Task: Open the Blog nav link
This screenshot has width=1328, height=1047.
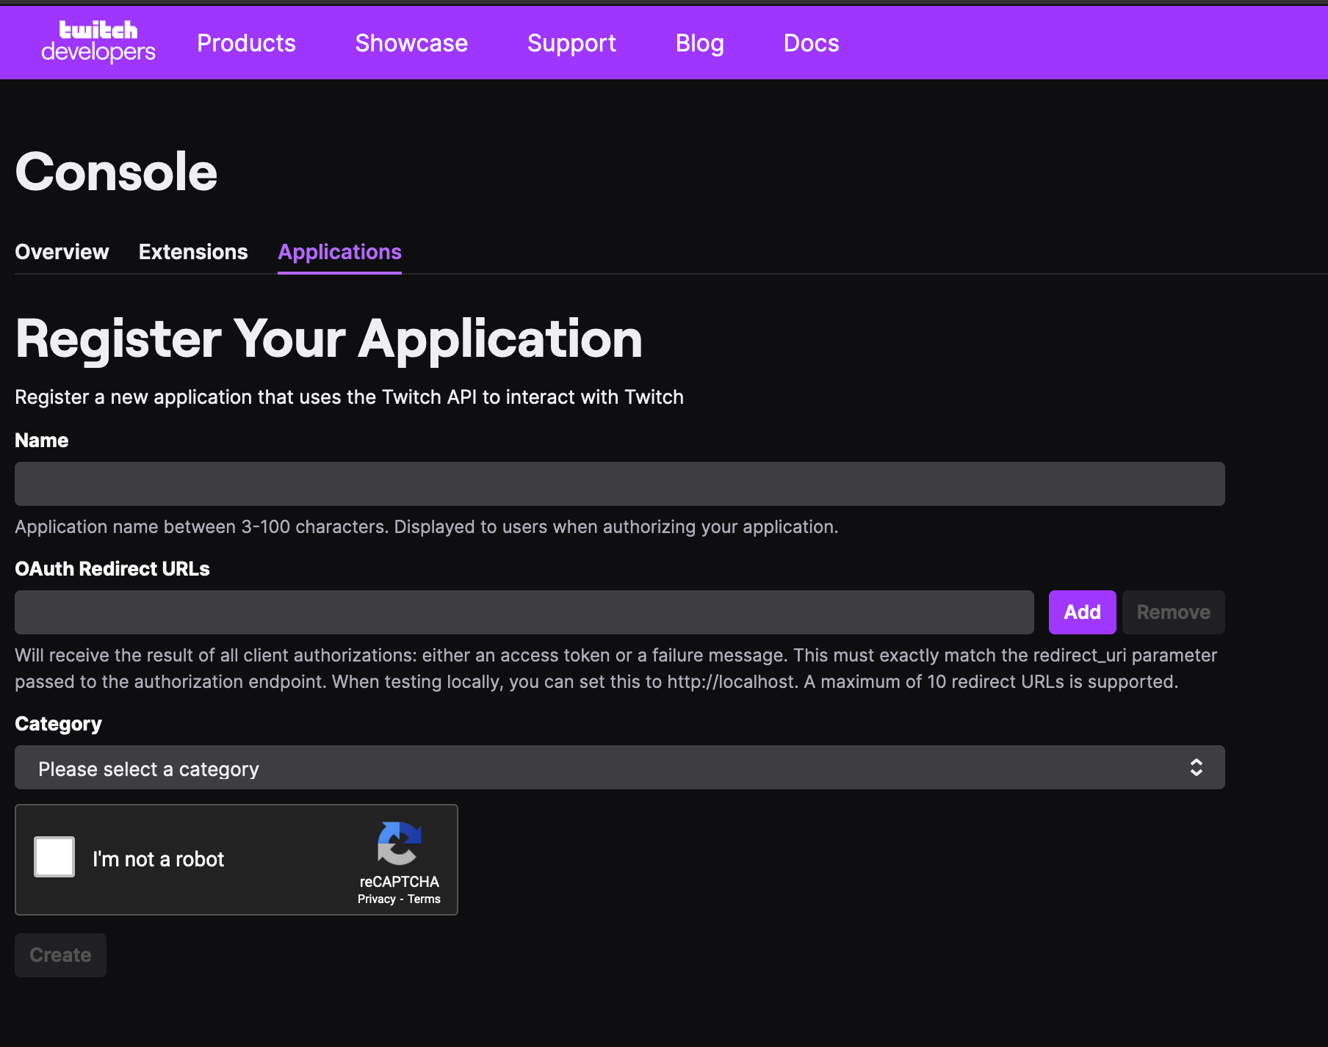Action: tap(699, 43)
